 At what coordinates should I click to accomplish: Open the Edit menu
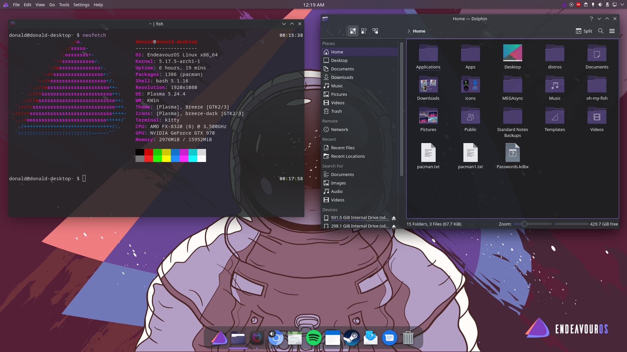tap(27, 5)
